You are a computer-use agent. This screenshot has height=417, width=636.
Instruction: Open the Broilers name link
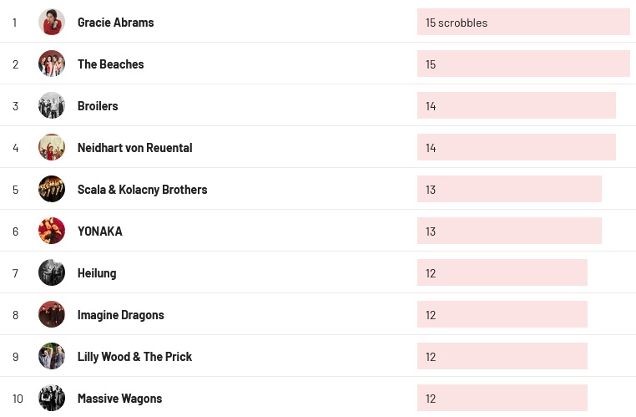[x=98, y=106]
